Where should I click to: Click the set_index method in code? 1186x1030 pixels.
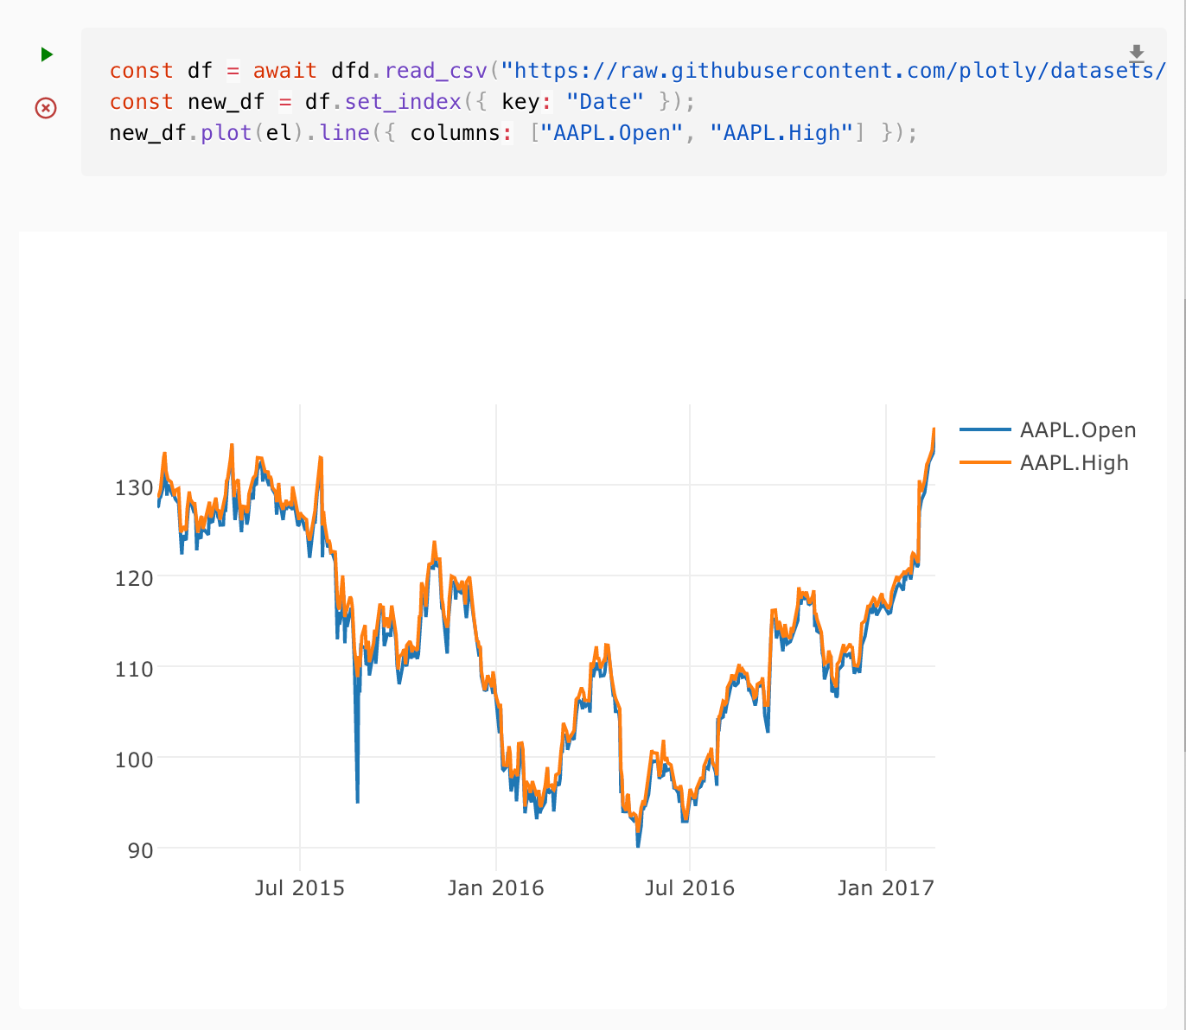(403, 102)
